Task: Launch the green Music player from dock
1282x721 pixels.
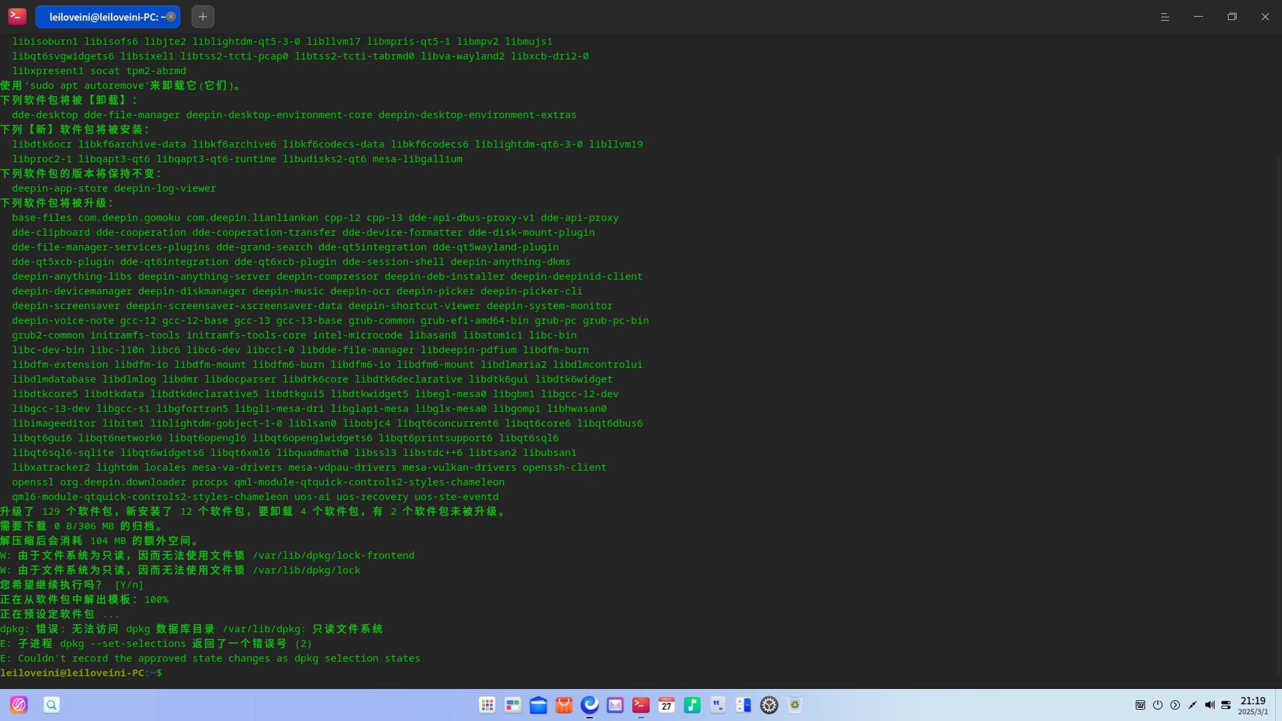Action: (692, 705)
